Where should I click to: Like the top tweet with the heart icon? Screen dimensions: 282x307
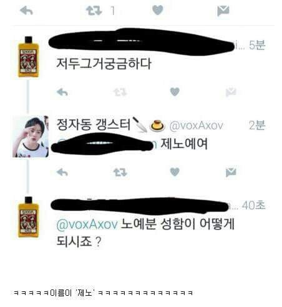point(157,10)
